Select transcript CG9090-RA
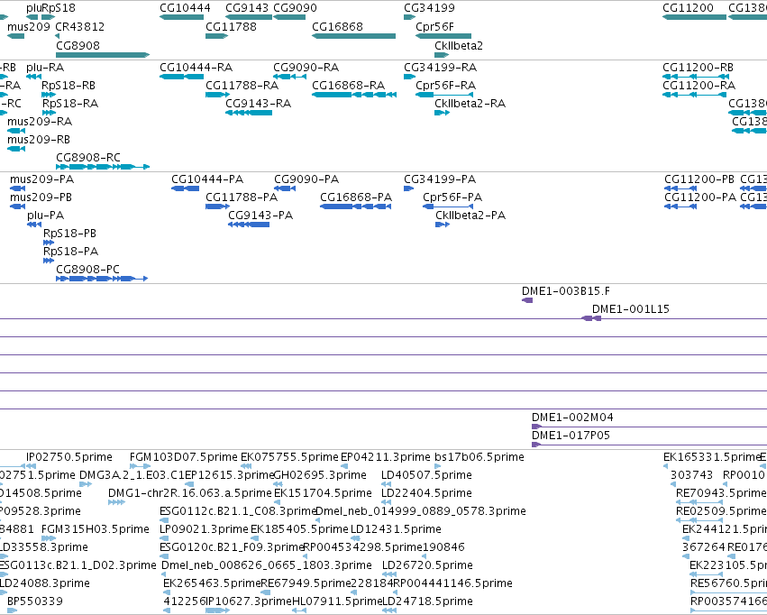The height and width of the screenshot is (615, 767). (x=306, y=67)
